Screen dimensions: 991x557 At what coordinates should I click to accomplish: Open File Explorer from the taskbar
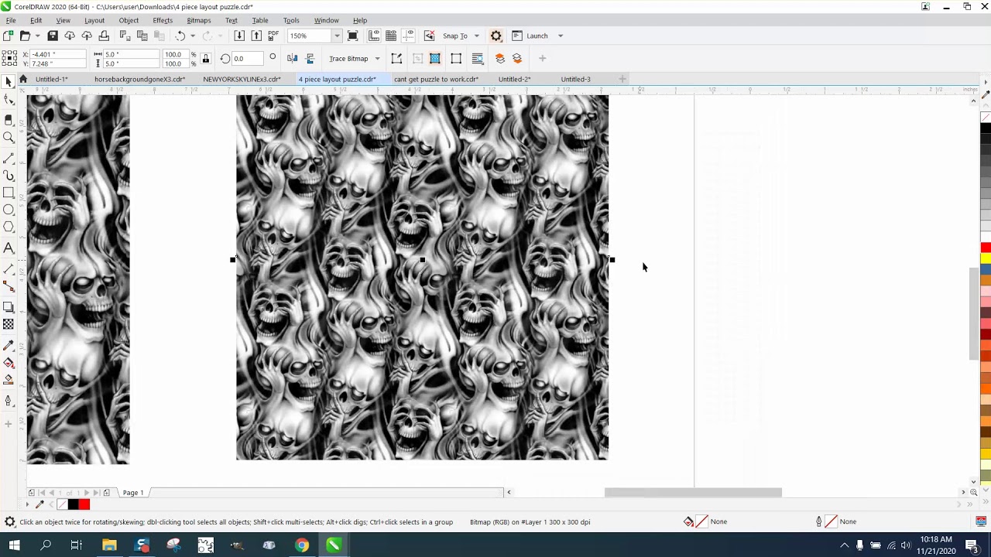pos(109,545)
